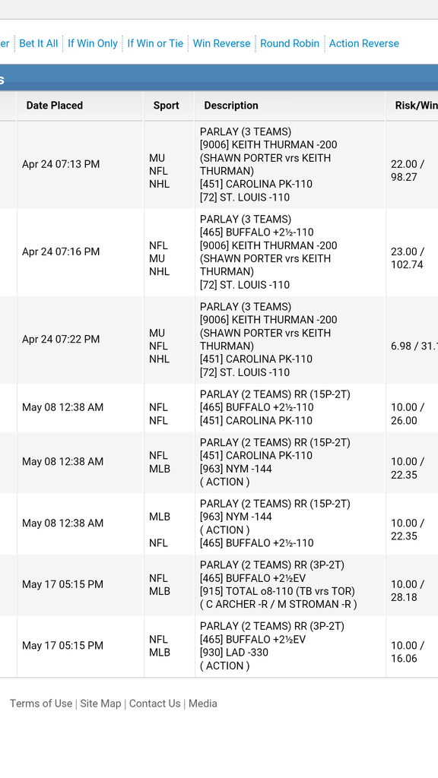Screen dimensions: 438x778
Task: Open the Terms of Use link
Action: tap(41, 704)
